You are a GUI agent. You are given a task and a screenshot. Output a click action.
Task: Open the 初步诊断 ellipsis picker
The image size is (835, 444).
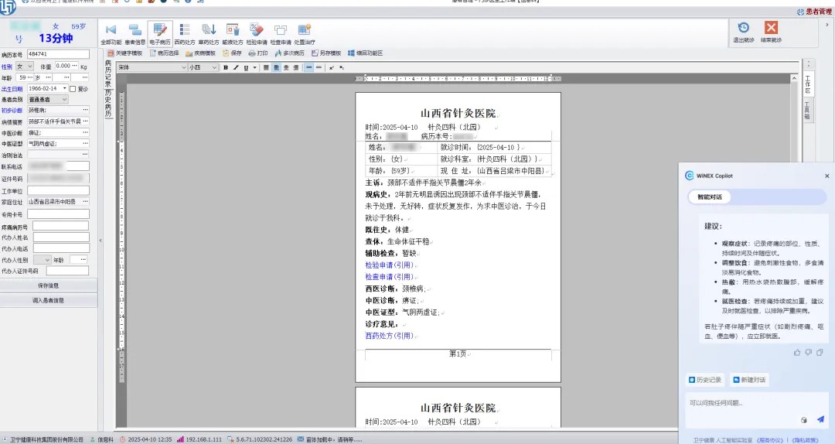tap(85, 110)
